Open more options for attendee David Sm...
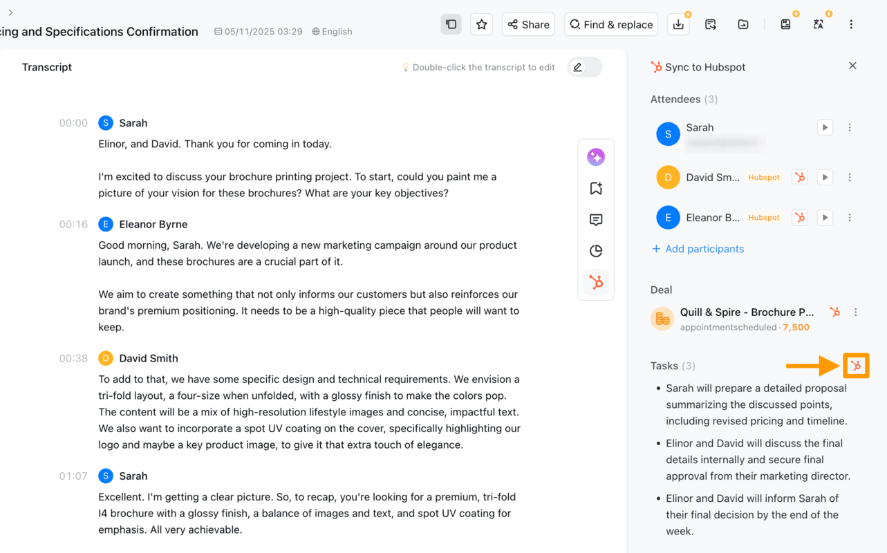 (850, 177)
